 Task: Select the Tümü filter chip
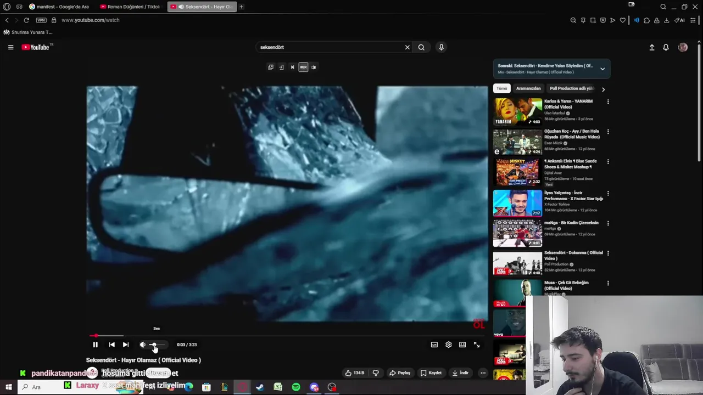tap(502, 88)
